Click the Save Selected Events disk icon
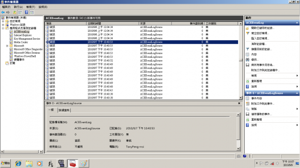 (247, 114)
